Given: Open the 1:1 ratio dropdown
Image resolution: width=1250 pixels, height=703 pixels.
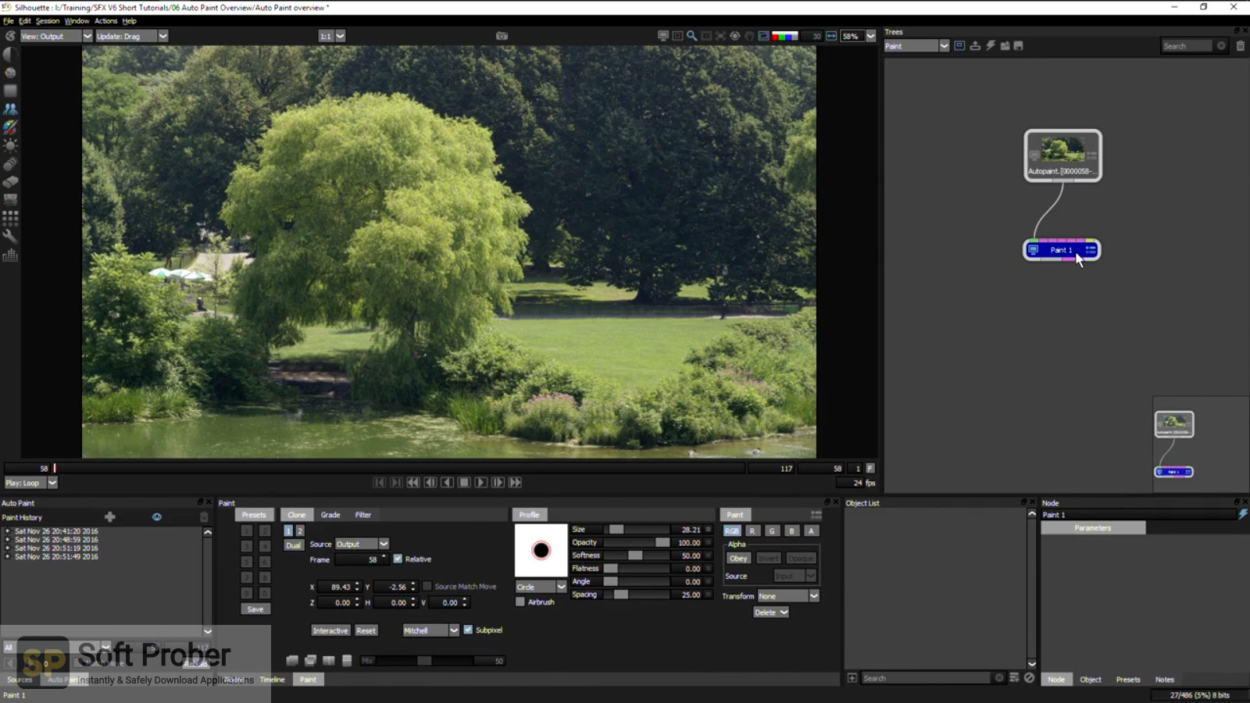Looking at the screenshot, I should (331, 36).
